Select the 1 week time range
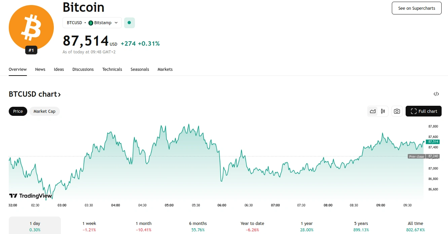Image resolution: width=448 pixels, height=234 pixels. (x=89, y=226)
